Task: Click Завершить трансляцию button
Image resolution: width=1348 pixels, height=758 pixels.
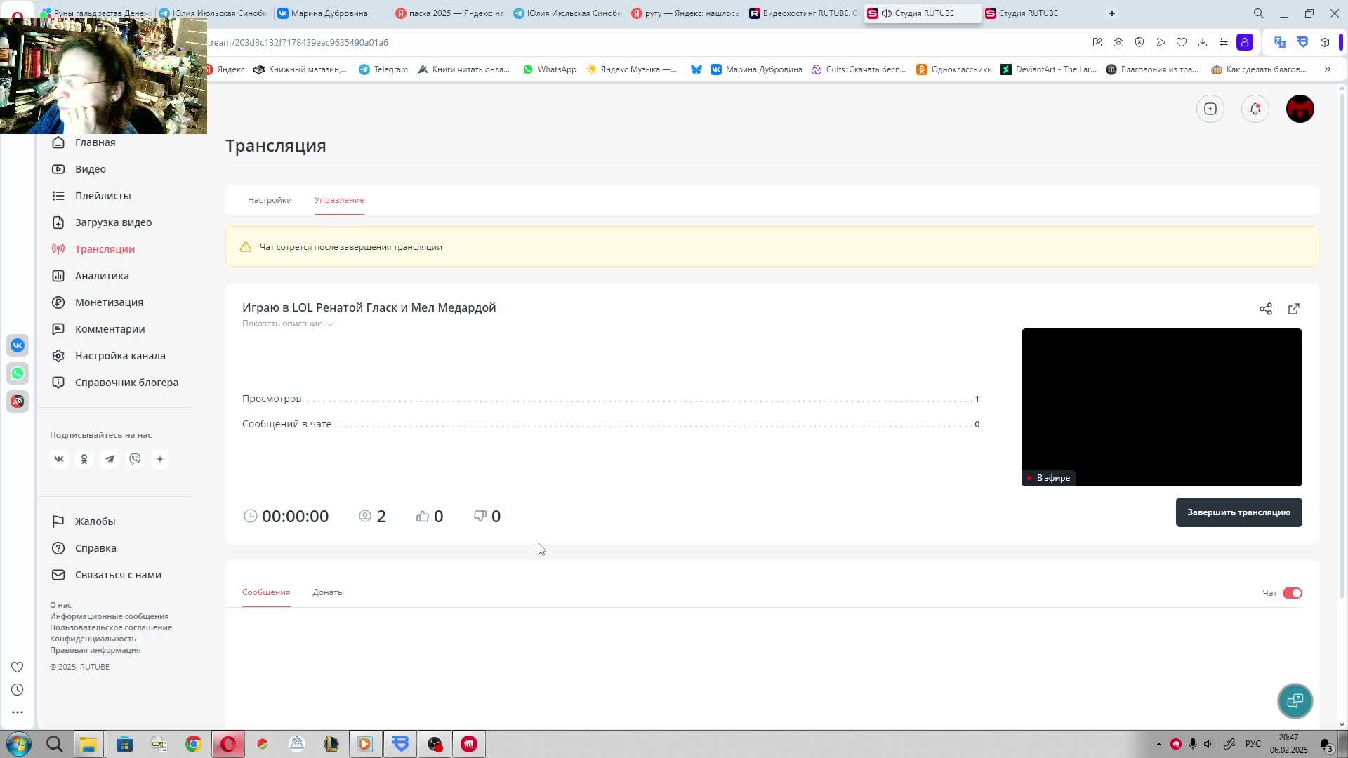Action: (x=1238, y=512)
